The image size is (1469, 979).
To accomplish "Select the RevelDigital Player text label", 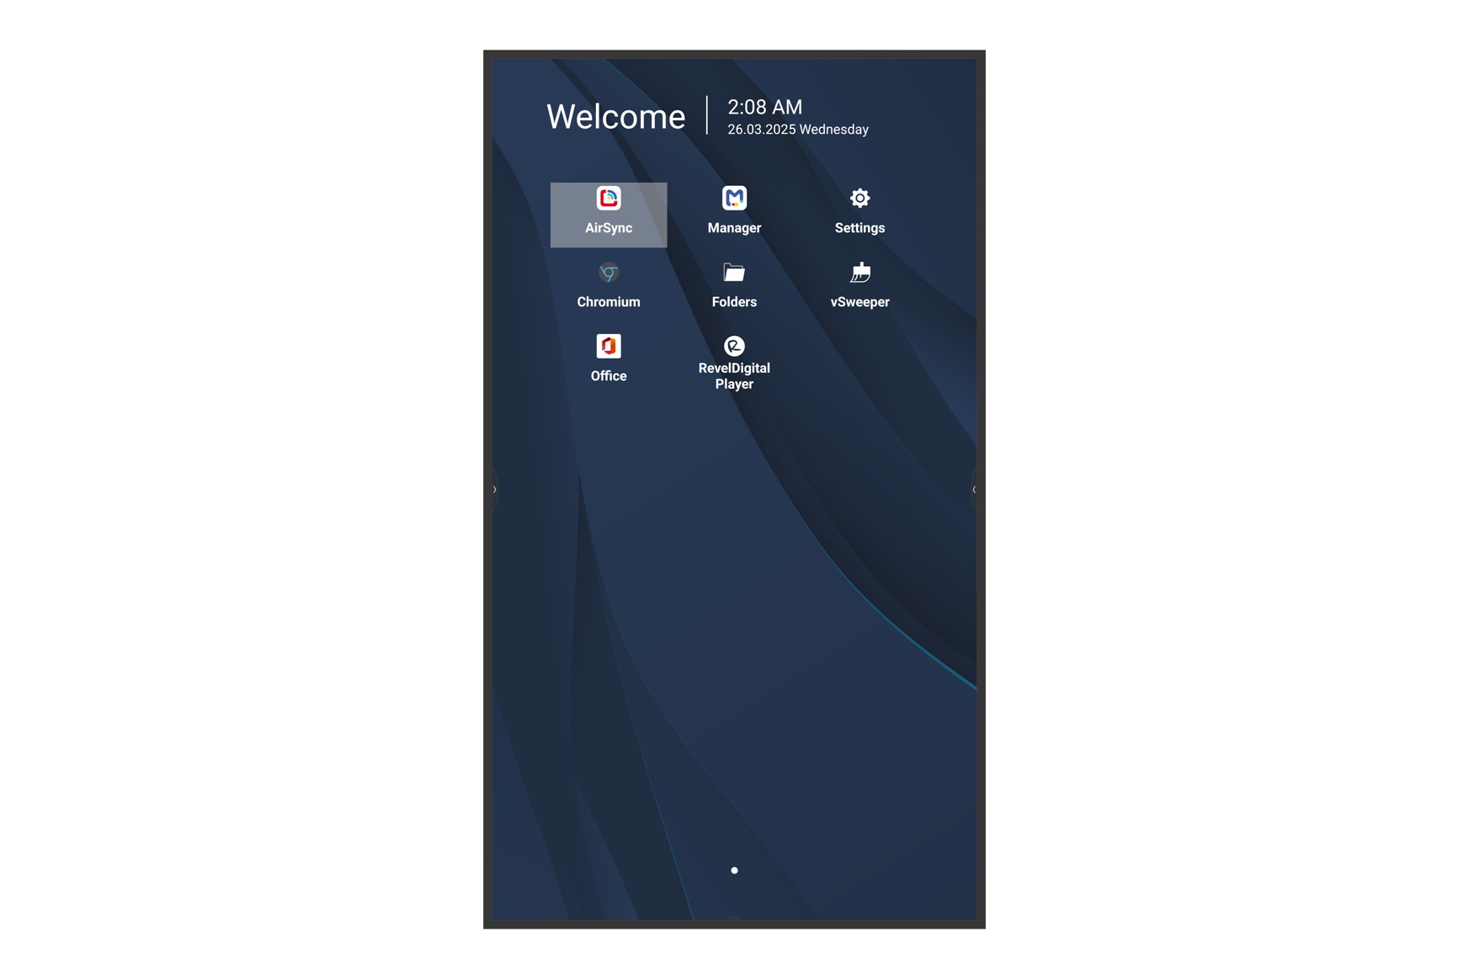I will (734, 376).
